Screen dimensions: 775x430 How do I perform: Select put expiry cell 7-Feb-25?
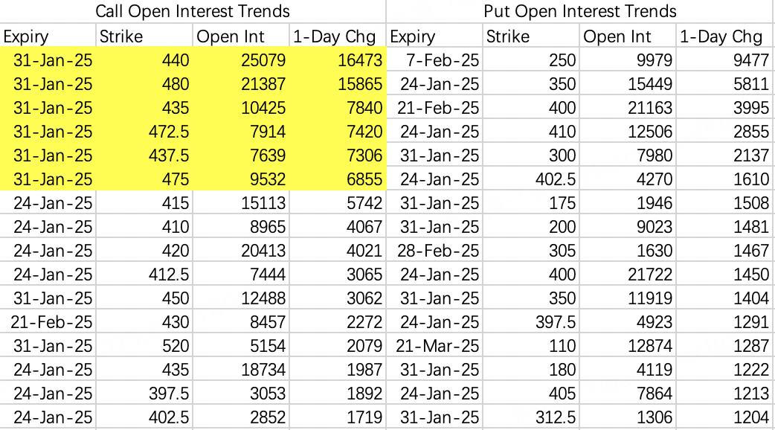[434, 60]
